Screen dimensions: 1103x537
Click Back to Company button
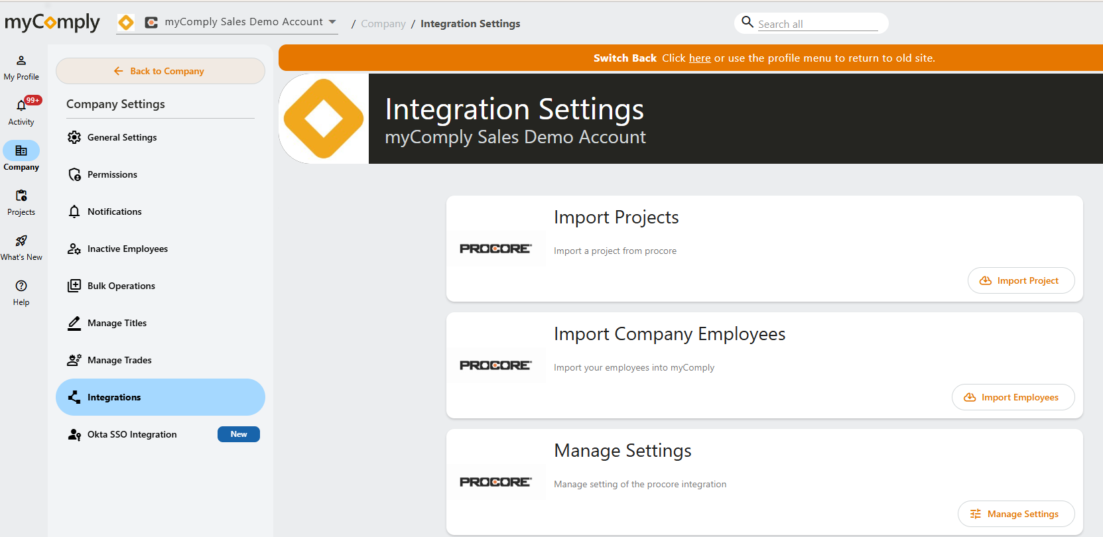161,71
